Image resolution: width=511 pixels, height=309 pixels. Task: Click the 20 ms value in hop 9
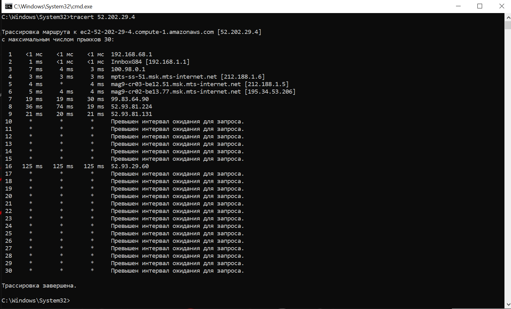click(65, 114)
